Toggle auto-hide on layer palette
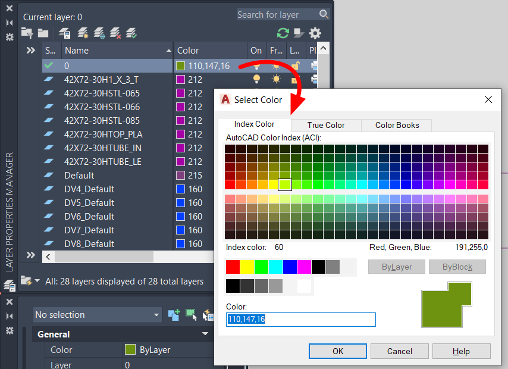Viewport: 508px width, 369px height. (x=10, y=23)
